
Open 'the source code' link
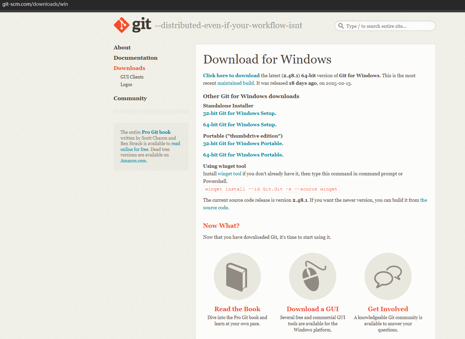(315, 204)
